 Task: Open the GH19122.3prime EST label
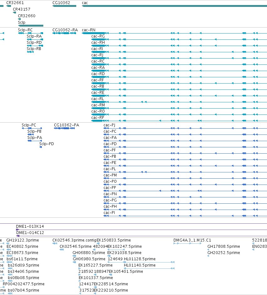(23, 240)
